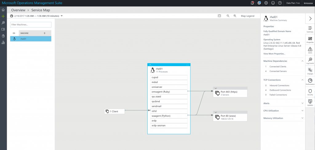
Task: Click the clock icon beside time range
Action: [12, 16]
